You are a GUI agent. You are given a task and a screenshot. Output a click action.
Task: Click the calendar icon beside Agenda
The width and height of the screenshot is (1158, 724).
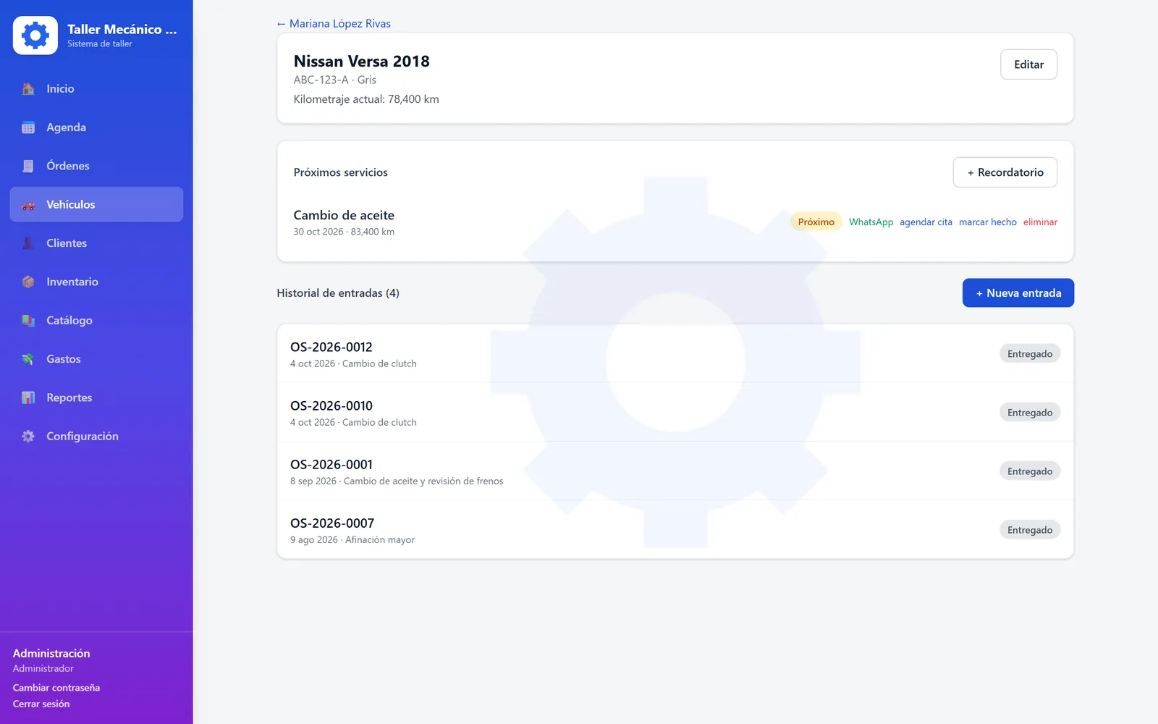[x=28, y=127]
